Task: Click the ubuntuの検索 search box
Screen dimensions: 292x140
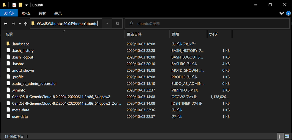Action: [207, 23]
